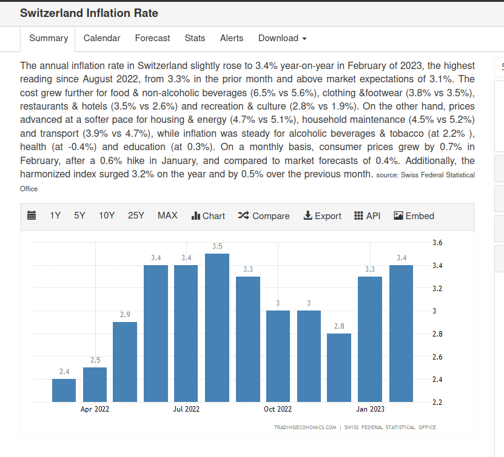Image resolution: width=504 pixels, height=457 pixels.
Task: Switch to the Summary tab
Action: coord(49,39)
